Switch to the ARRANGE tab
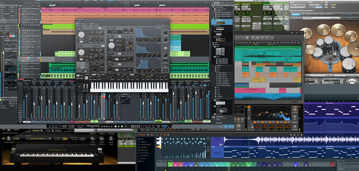Image resolution: width=359 pixels, height=171 pixels. click(x=142, y=135)
